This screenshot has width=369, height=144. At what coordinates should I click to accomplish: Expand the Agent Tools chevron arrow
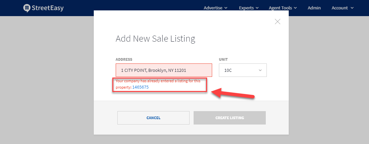pos(295,8)
